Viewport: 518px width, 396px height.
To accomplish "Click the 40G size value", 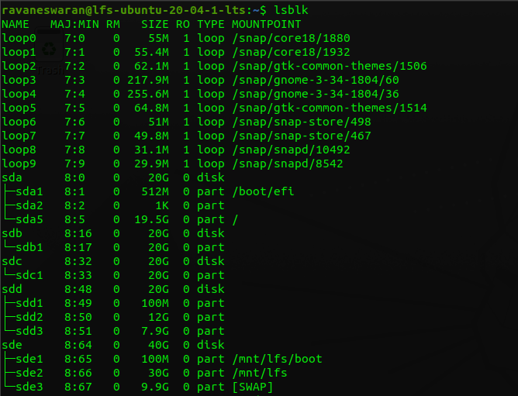I will [158, 345].
